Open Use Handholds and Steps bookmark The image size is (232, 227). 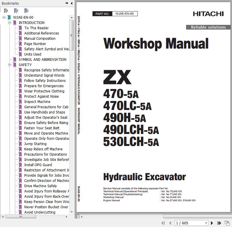coord(45,112)
